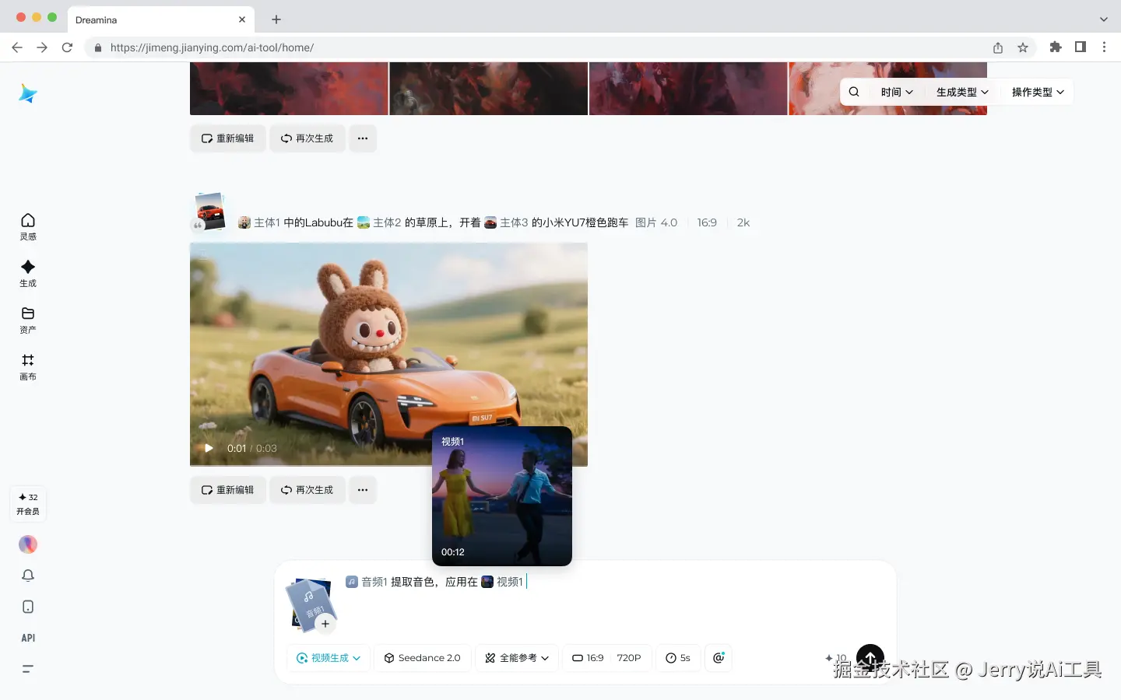Viewport: 1121px width, 700px height.
Task: Close the Dreamina tab
Action: pyautogui.click(x=242, y=19)
